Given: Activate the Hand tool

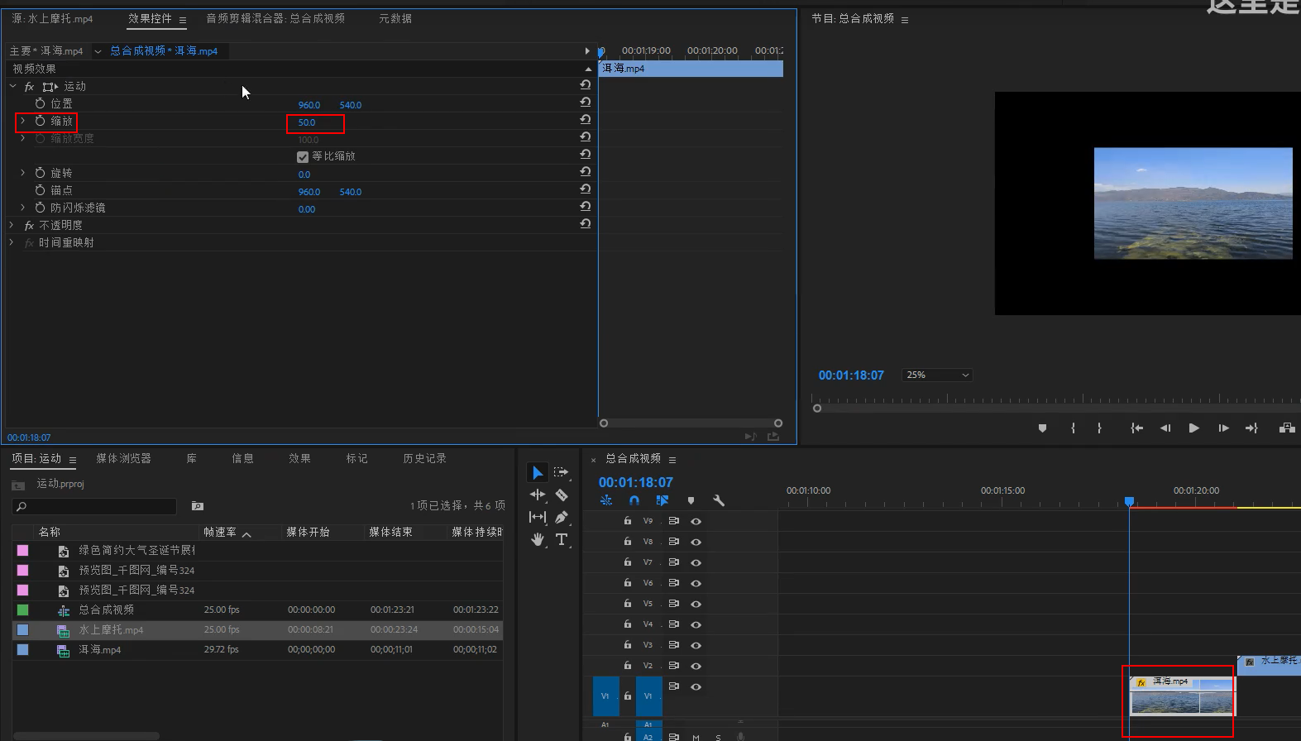Looking at the screenshot, I should pos(538,539).
